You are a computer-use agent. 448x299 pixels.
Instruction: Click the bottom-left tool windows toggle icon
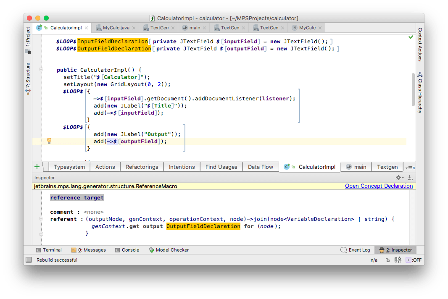click(x=29, y=260)
